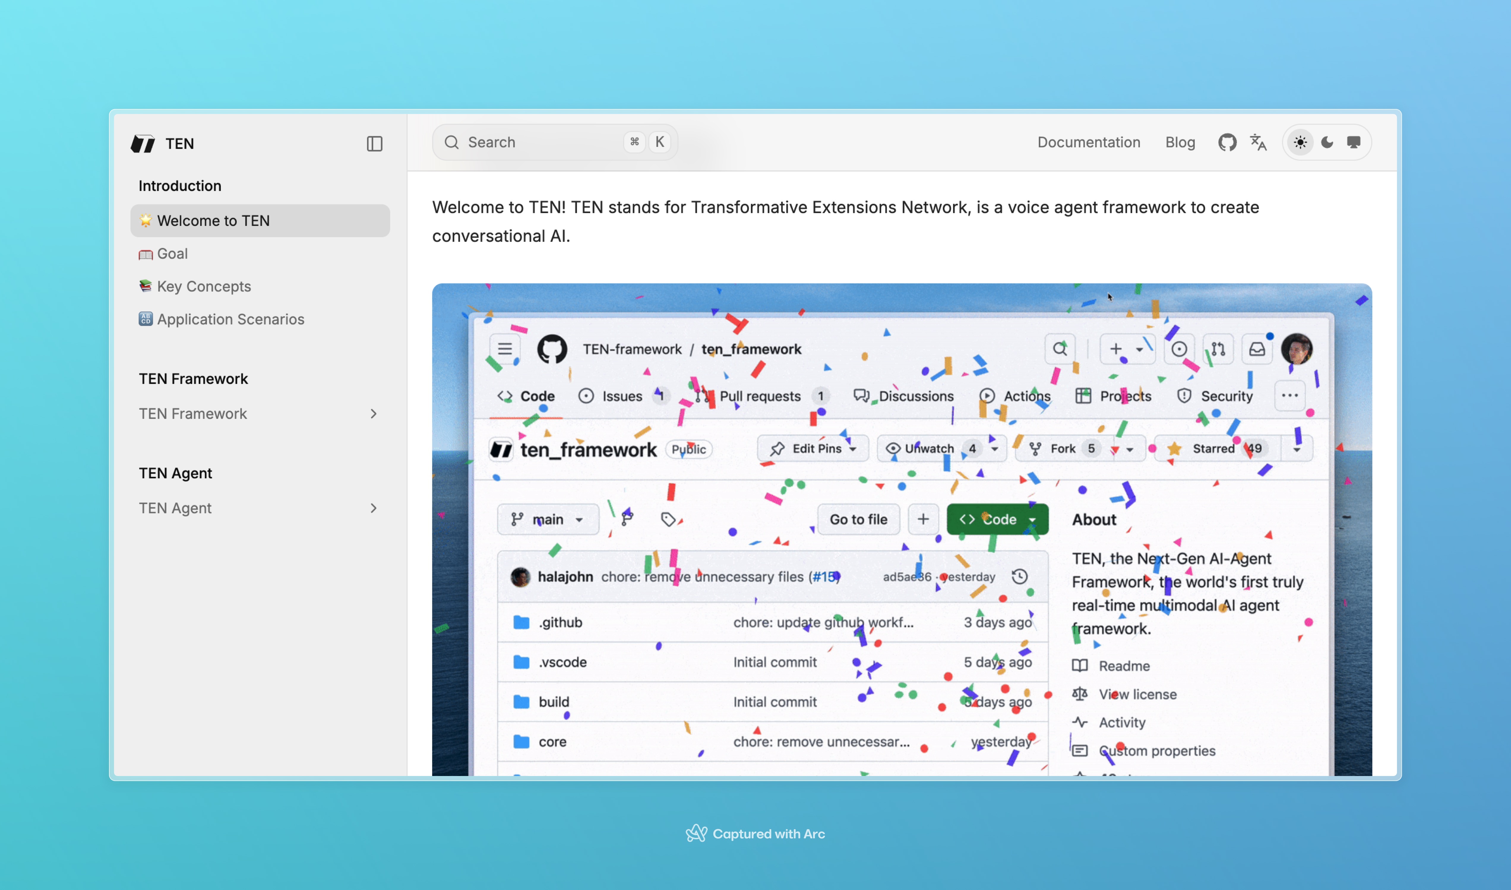The width and height of the screenshot is (1511, 890).
Task: Open the .github folder
Action: pyautogui.click(x=560, y=623)
